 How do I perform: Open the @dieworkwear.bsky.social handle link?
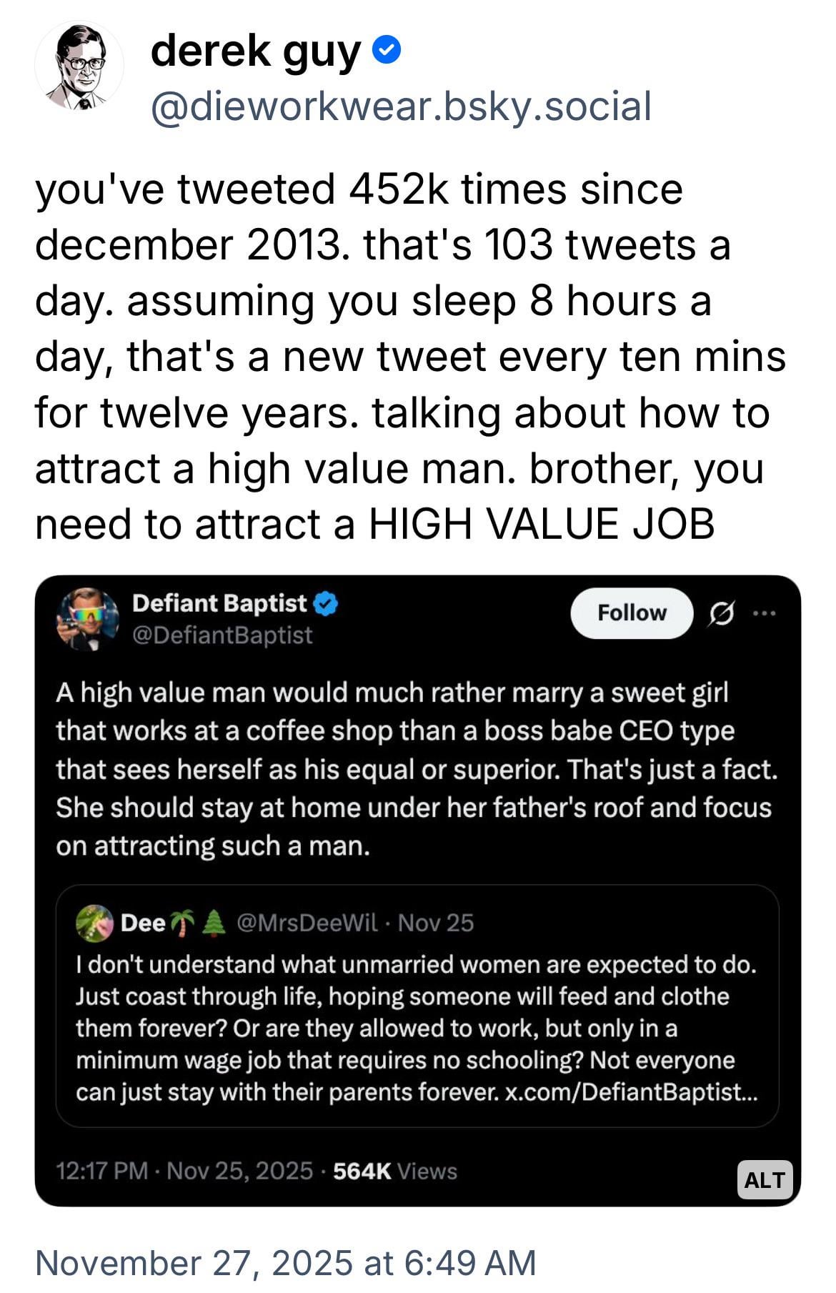pyautogui.click(x=401, y=106)
